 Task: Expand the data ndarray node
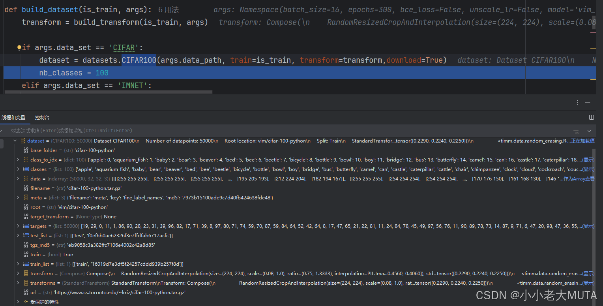(18, 178)
